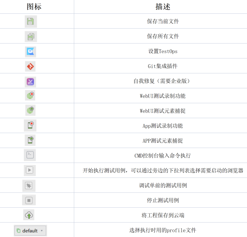Screen dimensions: 247x237
Task: Select the text APP测试元素捕捉
Action: 162,141
